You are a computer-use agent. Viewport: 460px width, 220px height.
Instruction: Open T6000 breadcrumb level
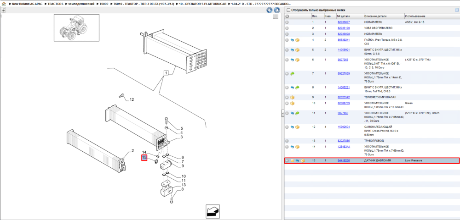click(104, 4)
